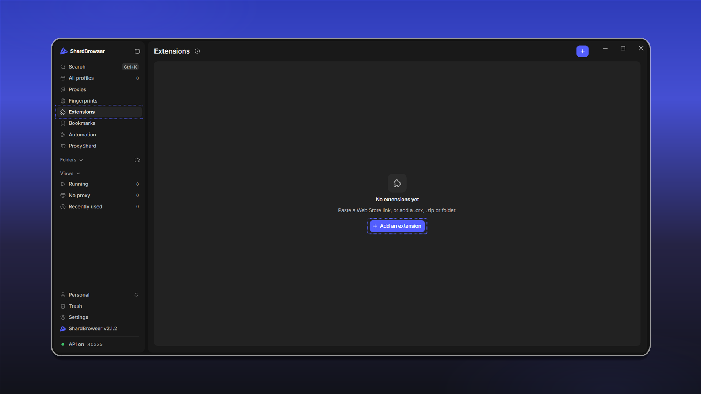The height and width of the screenshot is (394, 701).
Task: Open the Proxies page
Action: (99, 89)
